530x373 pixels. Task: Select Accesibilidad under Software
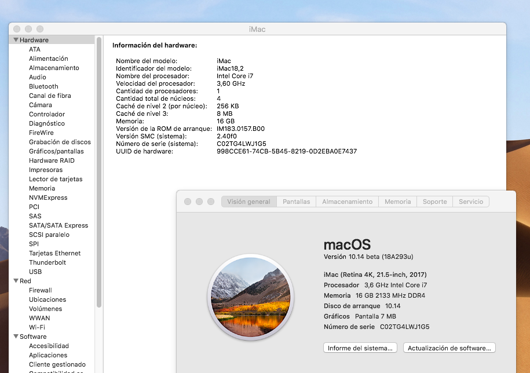pyautogui.click(x=49, y=346)
